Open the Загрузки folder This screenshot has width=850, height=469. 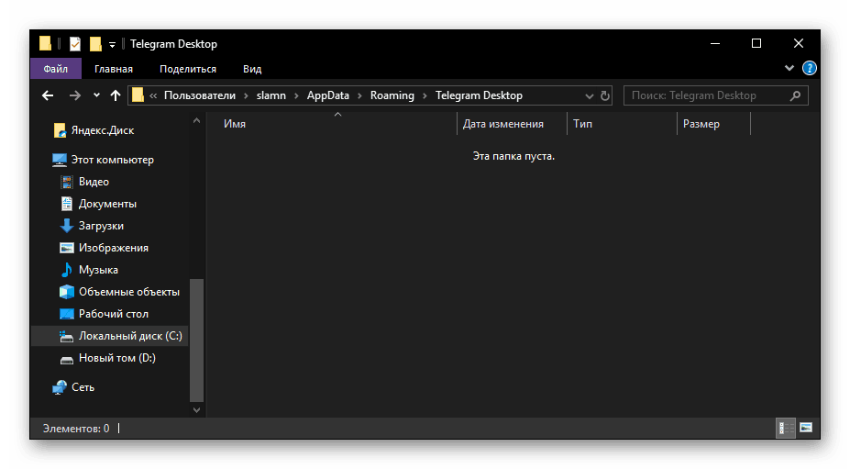[x=92, y=226]
